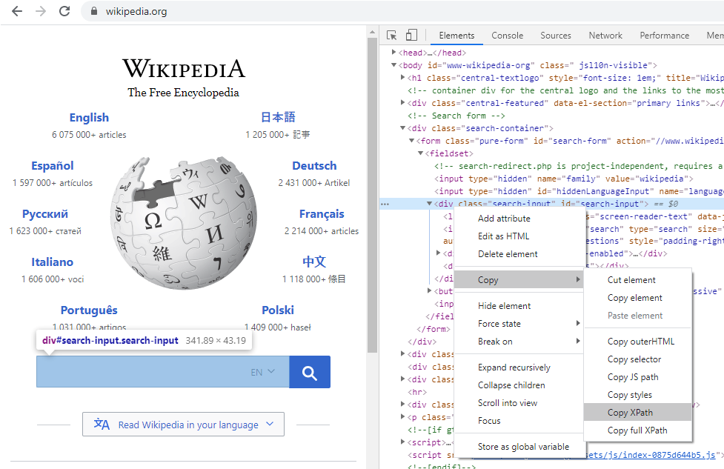This screenshot has height=469, width=724.
Task: Click the three dots beside selected node
Action: (x=385, y=204)
